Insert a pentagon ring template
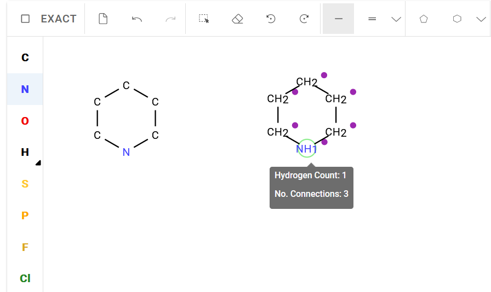491x292 pixels. tap(424, 19)
